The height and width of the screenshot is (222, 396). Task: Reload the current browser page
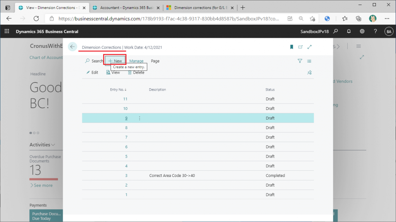click(36, 18)
